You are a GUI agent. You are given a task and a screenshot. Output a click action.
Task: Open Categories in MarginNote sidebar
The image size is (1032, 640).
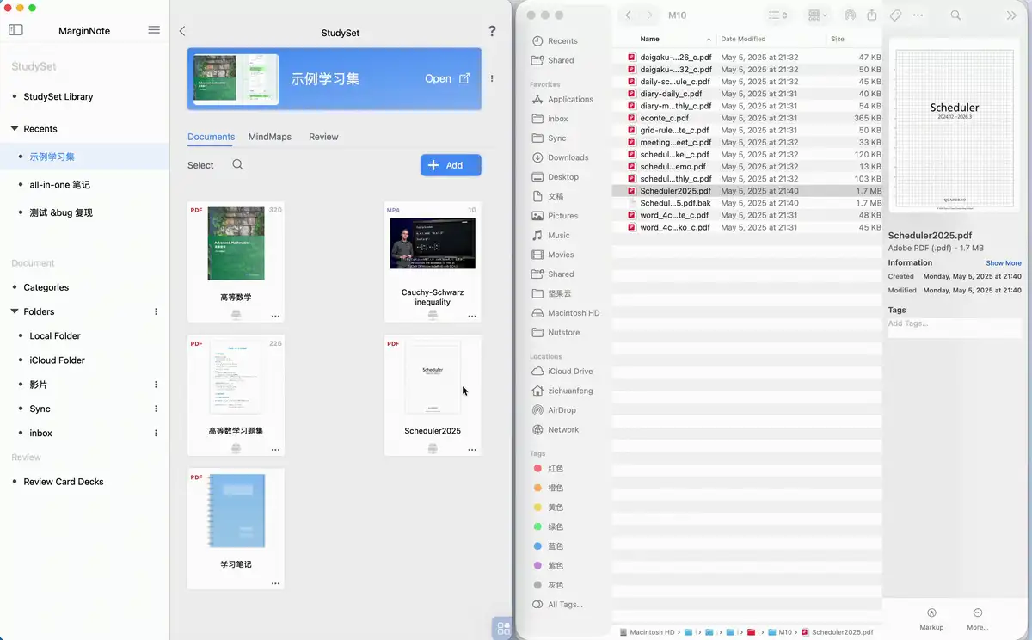[x=46, y=287]
